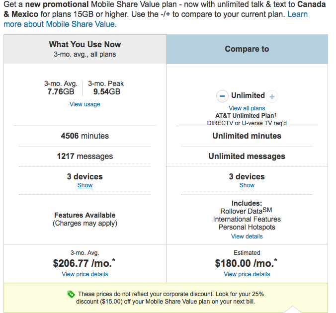
Task: Click What You Use Now header
Action: point(85,49)
